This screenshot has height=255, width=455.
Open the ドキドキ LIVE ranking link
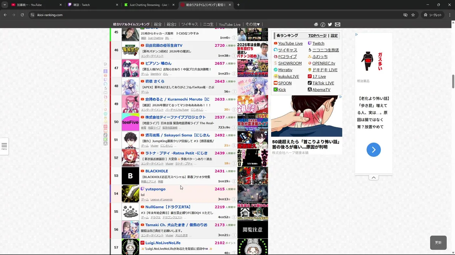click(325, 70)
